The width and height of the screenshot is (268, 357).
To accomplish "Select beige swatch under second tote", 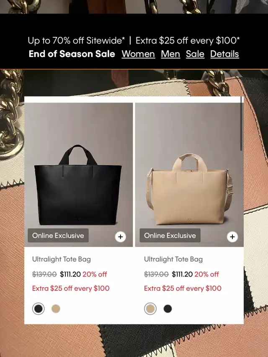I will click(x=150, y=309).
